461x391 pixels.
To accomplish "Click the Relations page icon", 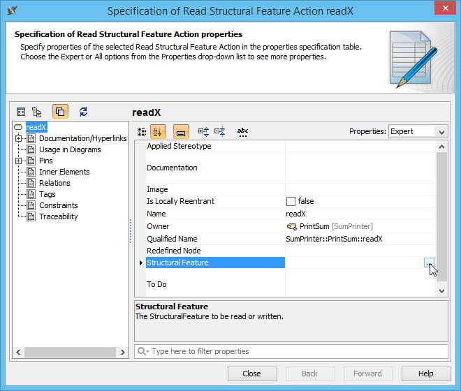I will point(31,183).
